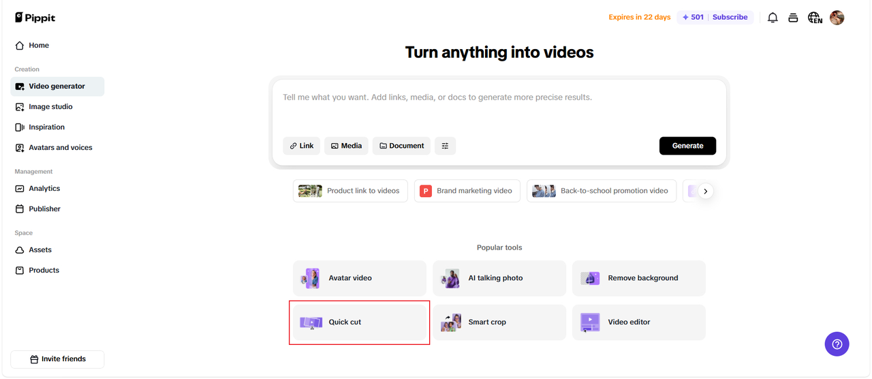Click the Invite friends button
872x379 pixels.
click(57, 359)
